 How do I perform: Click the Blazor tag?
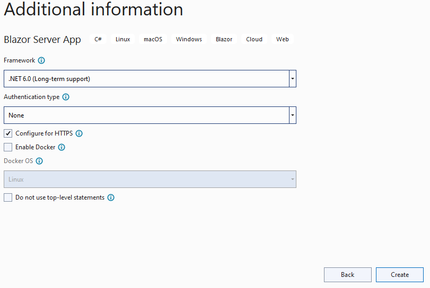[224, 39]
